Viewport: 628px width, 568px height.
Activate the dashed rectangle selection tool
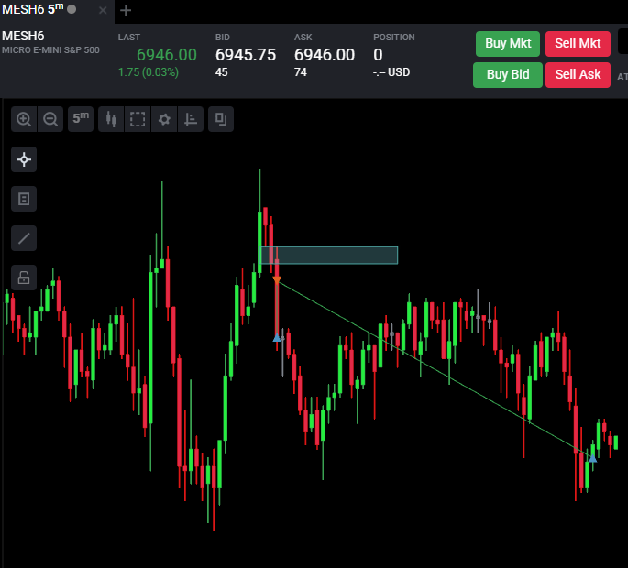(x=138, y=119)
